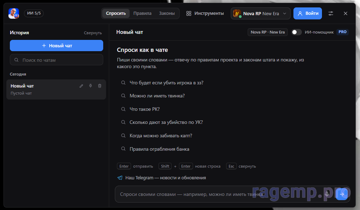
Task: Open the filter settings sliders icon
Action: point(331,13)
